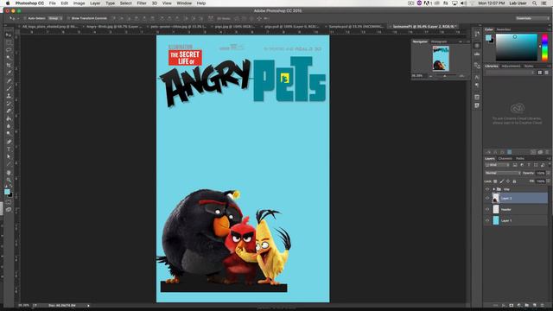Open Spotlight search in macOS menu bar
Screen dimensions: 553x311
coord(535,3)
